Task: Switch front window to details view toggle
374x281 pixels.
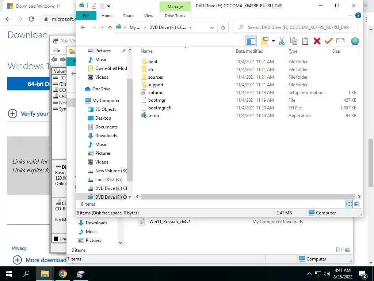Action: click(x=349, y=204)
